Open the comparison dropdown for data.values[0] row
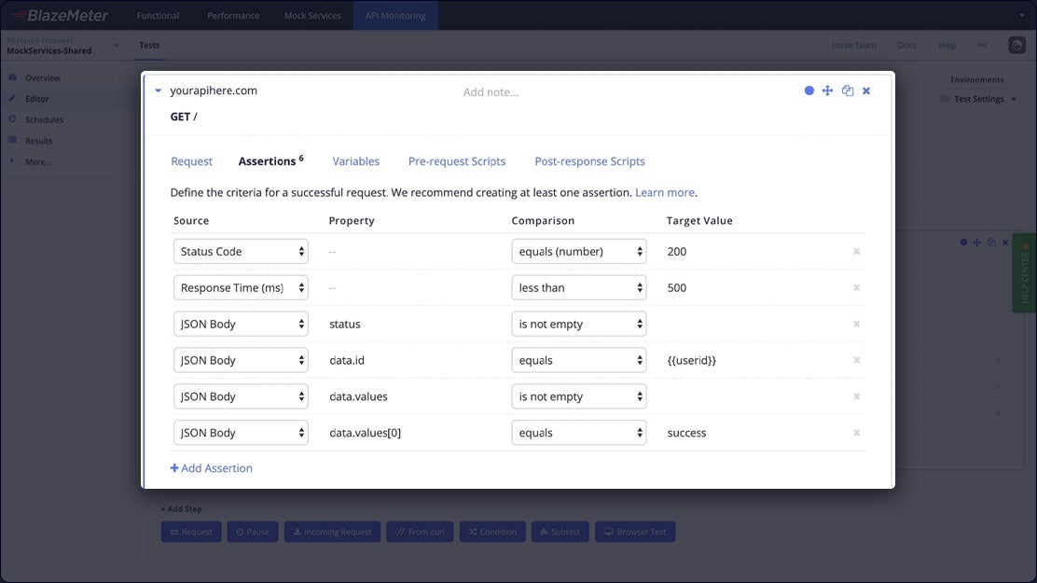The width and height of the screenshot is (1037, 583). (579, 433)
